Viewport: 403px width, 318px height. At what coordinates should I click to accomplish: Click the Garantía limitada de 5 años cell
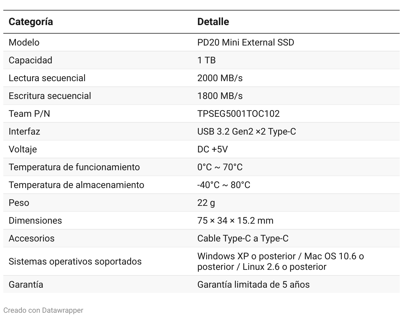coord(253,285)
